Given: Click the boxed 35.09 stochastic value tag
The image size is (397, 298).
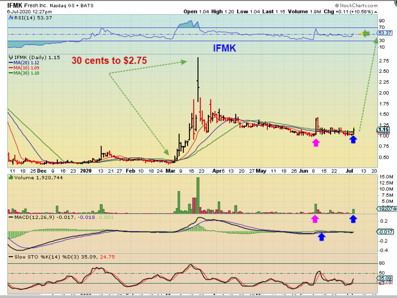Looking at the screenshot, I should 385,278.
